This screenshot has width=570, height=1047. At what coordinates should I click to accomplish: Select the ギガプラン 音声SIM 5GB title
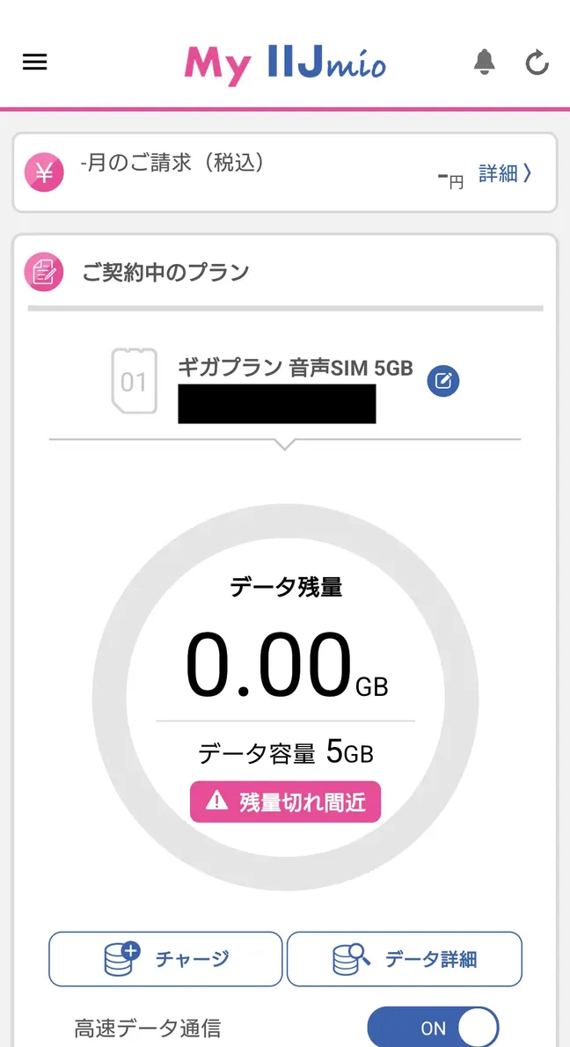tap(295, 368)
